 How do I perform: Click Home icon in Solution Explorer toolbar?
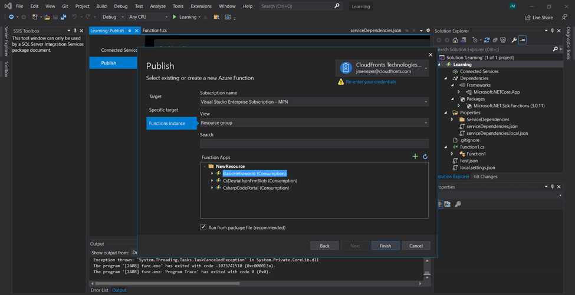coord(455,40)
